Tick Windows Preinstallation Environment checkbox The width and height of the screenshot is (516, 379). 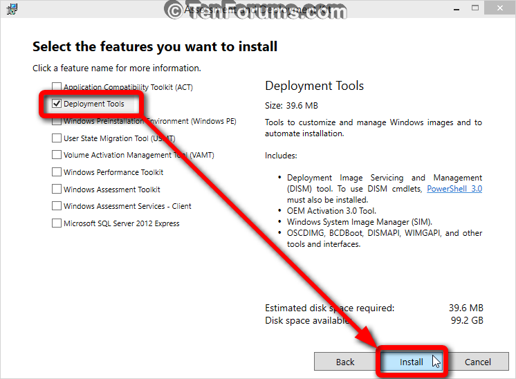[57, 121]
